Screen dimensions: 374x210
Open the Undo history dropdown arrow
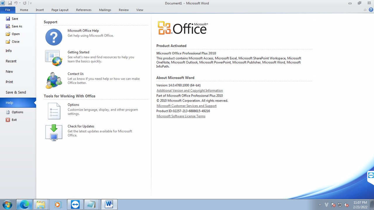click(x=20, y=3)
